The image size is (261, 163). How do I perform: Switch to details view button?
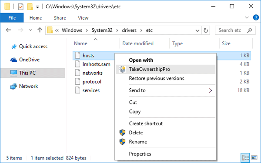pos(245,157)
